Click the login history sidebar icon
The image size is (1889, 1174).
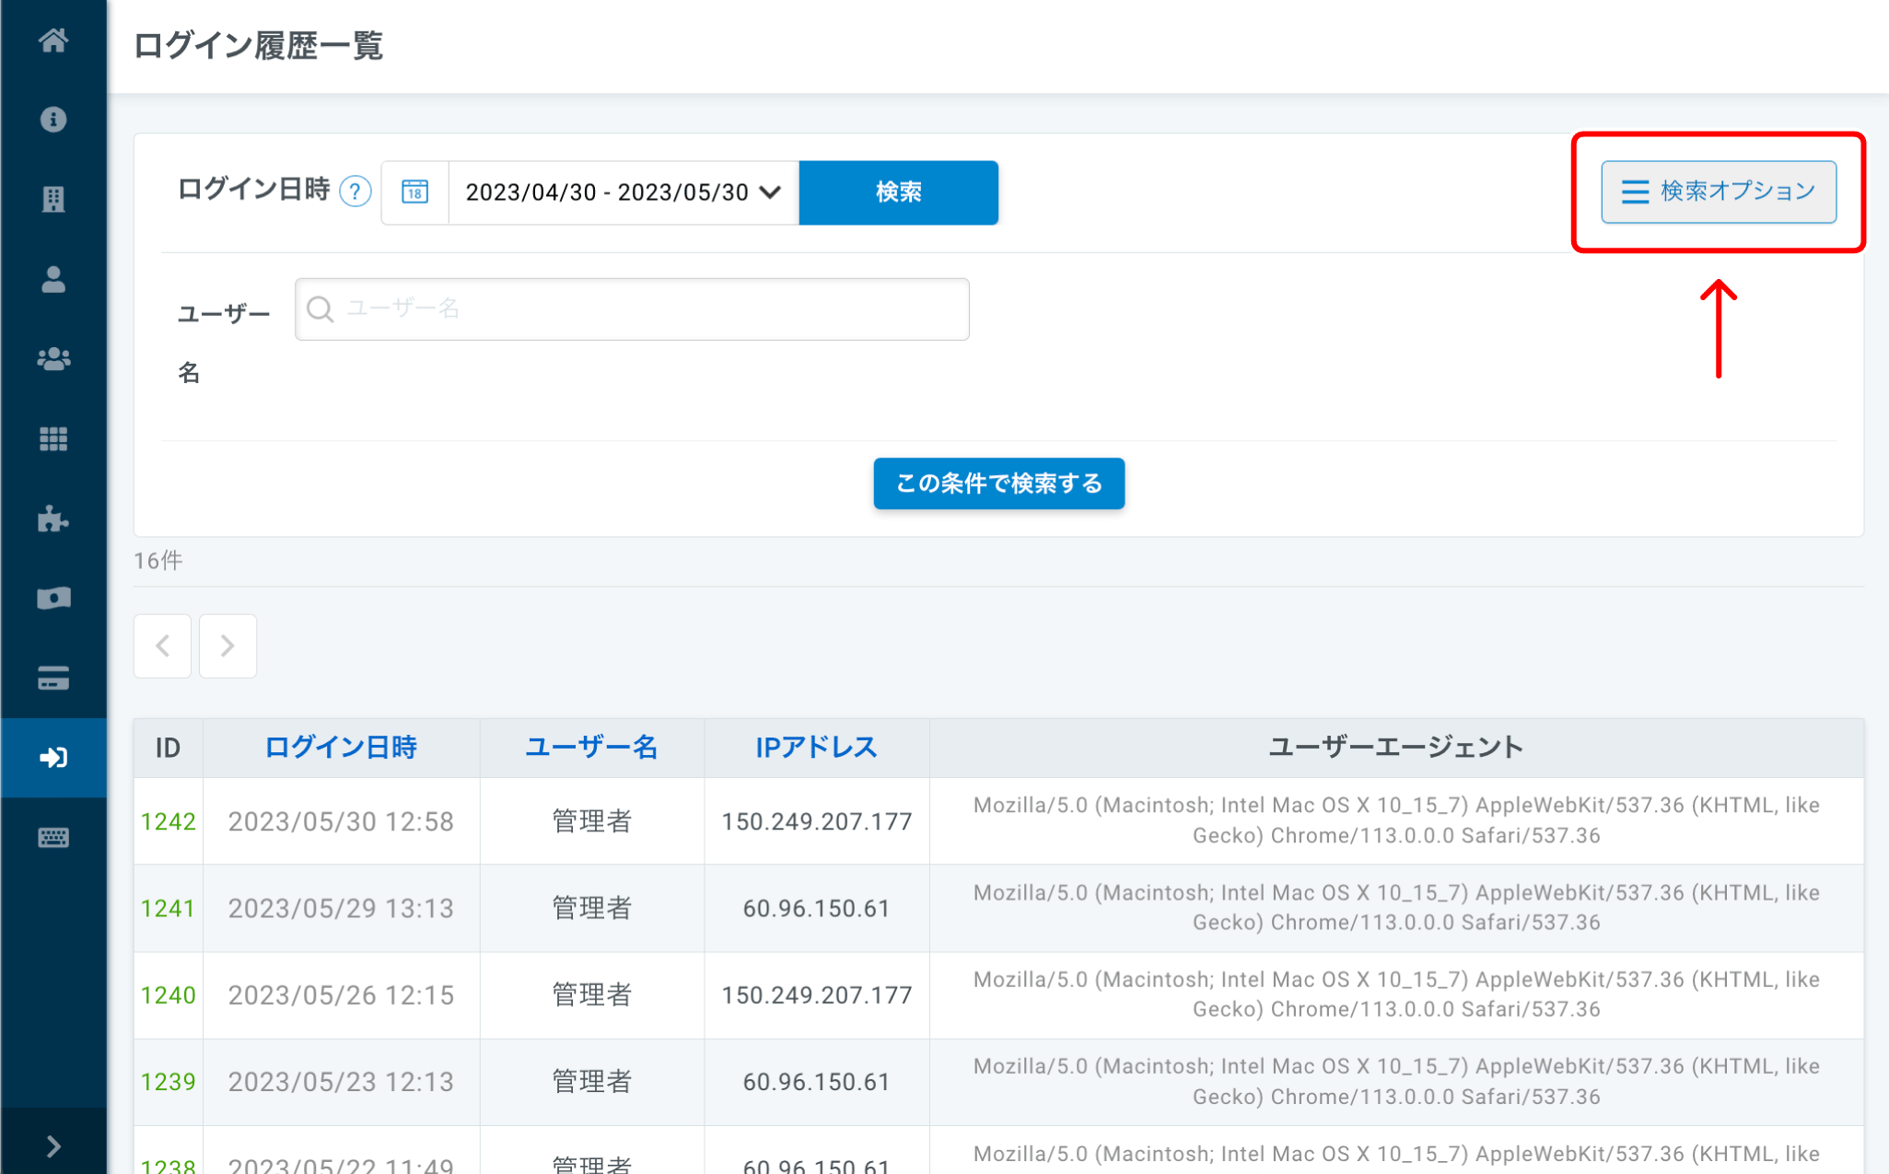(53, 758)
